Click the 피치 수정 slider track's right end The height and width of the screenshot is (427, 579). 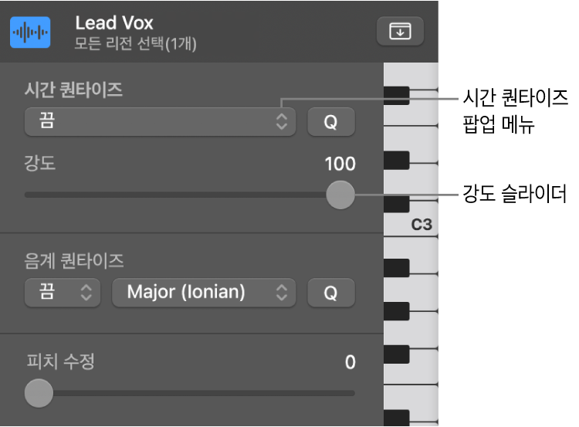pyautogui.click(x=352, y=393)
